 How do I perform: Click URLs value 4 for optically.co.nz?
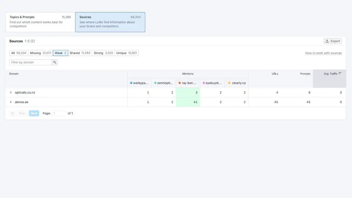point(277,92)
